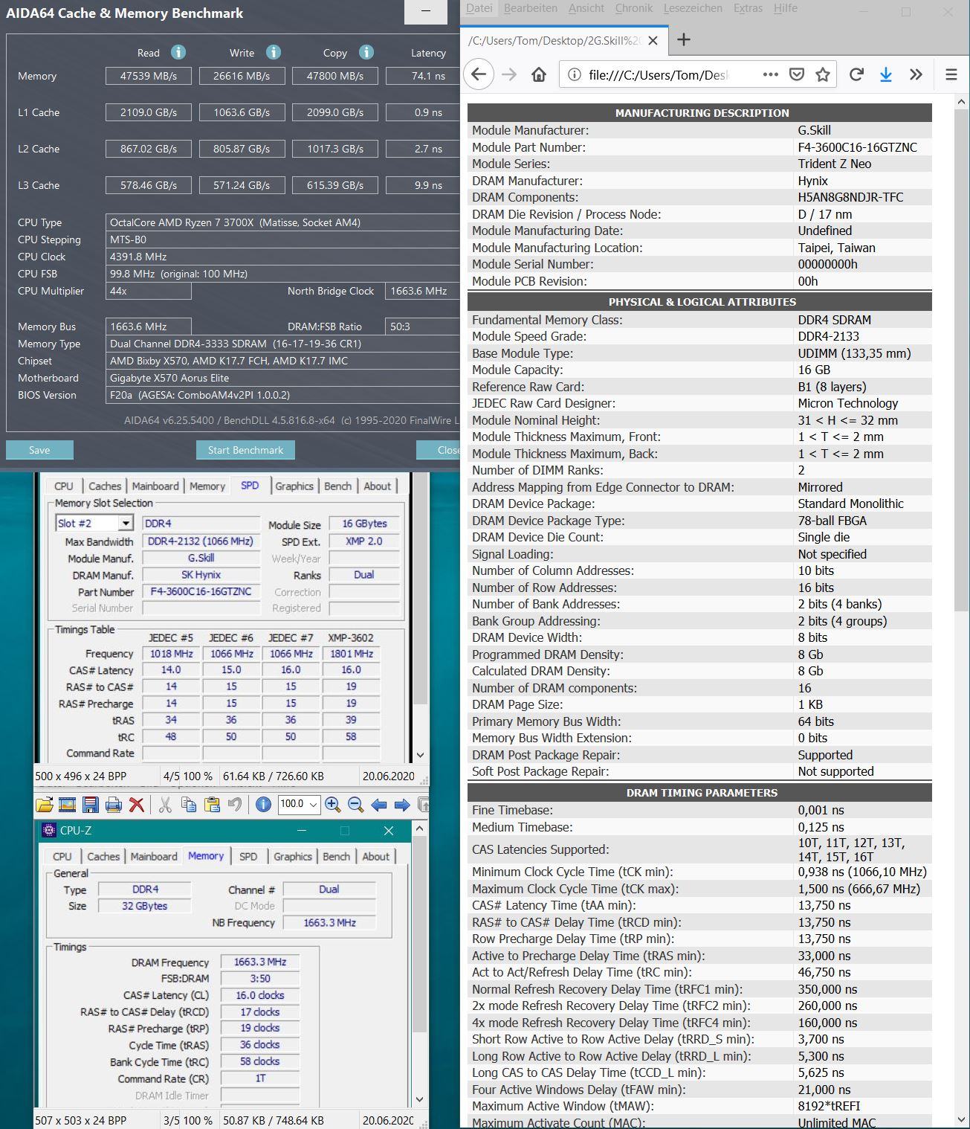Reload page in Firefox
This screenshot has height=1129, width=970.
[x=856, y=74]
